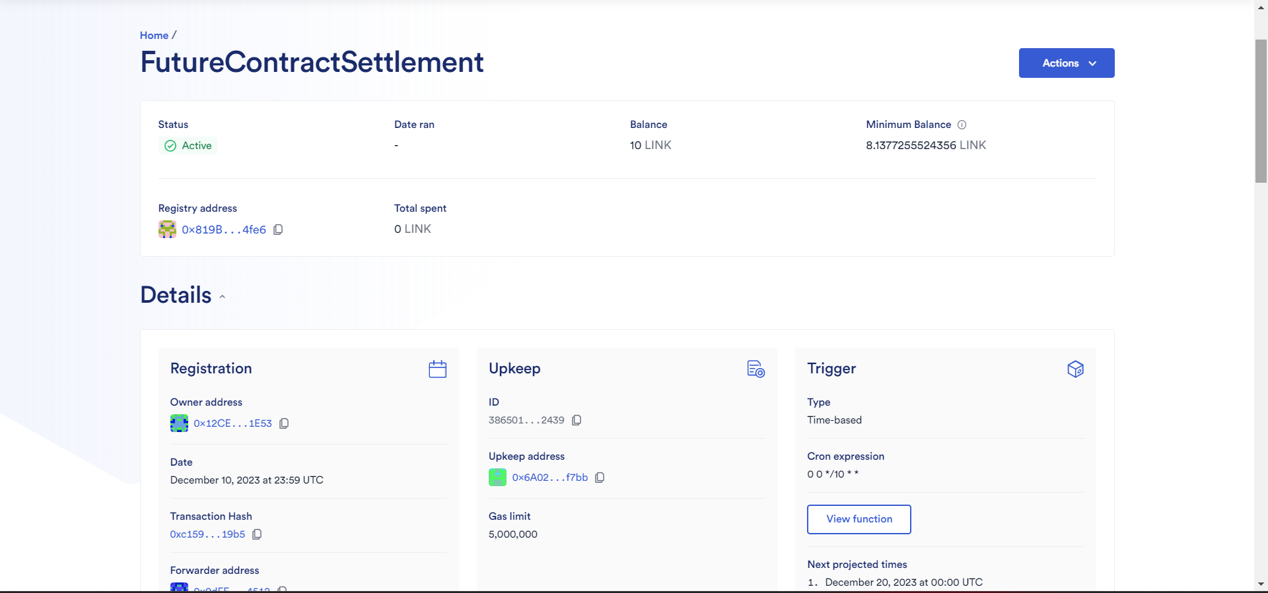This screenshot has height=593, width=1268.
Task: Go to Home breadcrumb link
Action: 154,36
